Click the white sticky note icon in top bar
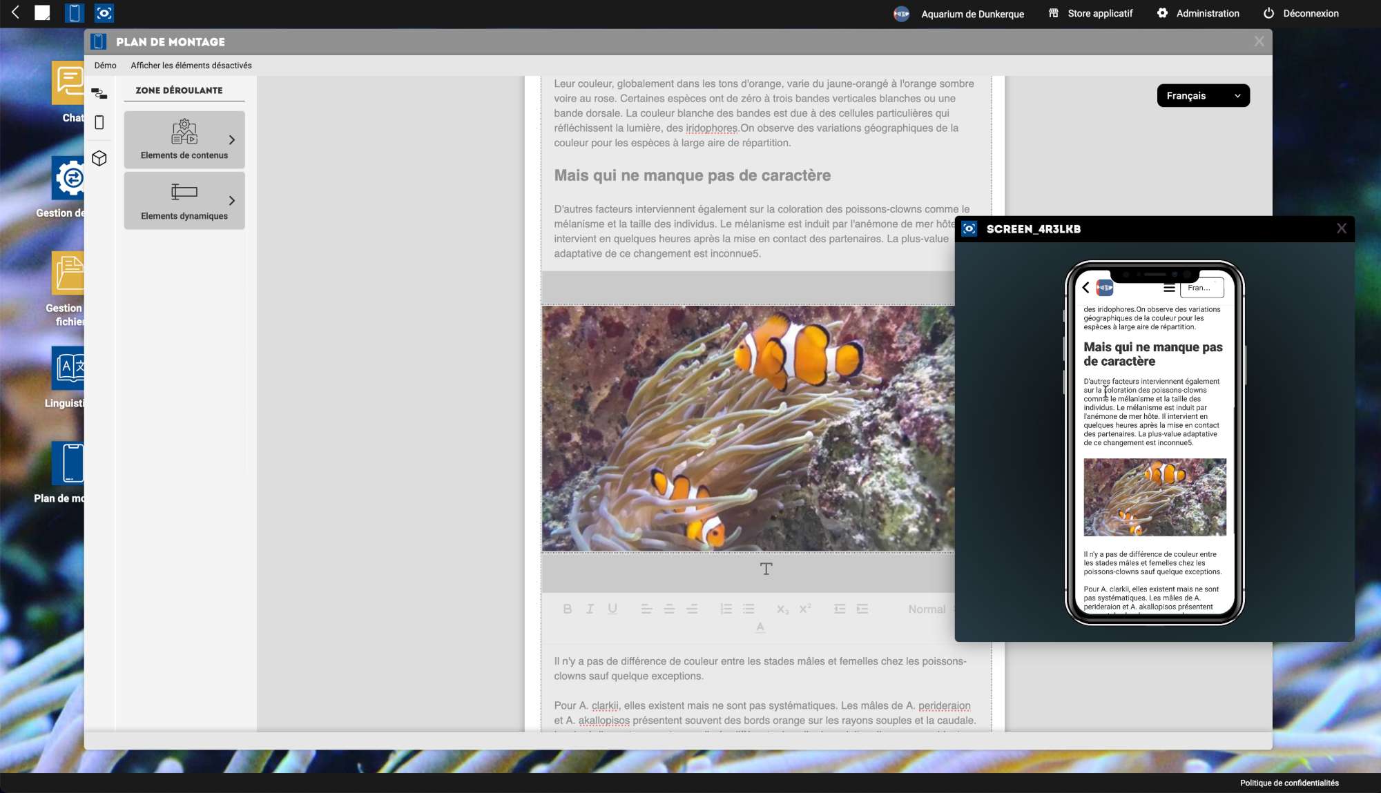1381x793 pixels. [43, 13]
